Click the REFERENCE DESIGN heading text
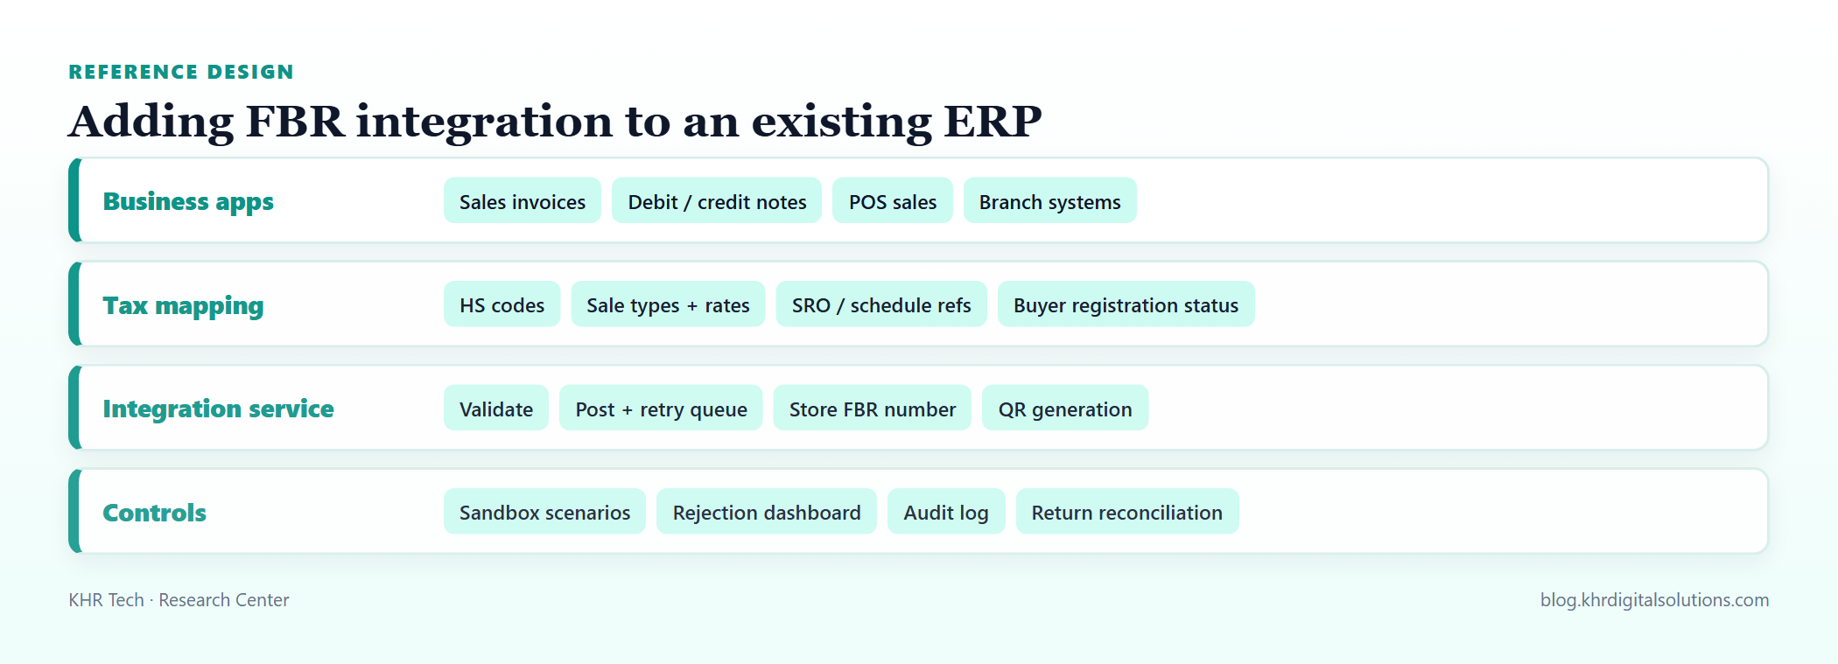Viewport: 1838px width, 664px height. click(181, 72)
